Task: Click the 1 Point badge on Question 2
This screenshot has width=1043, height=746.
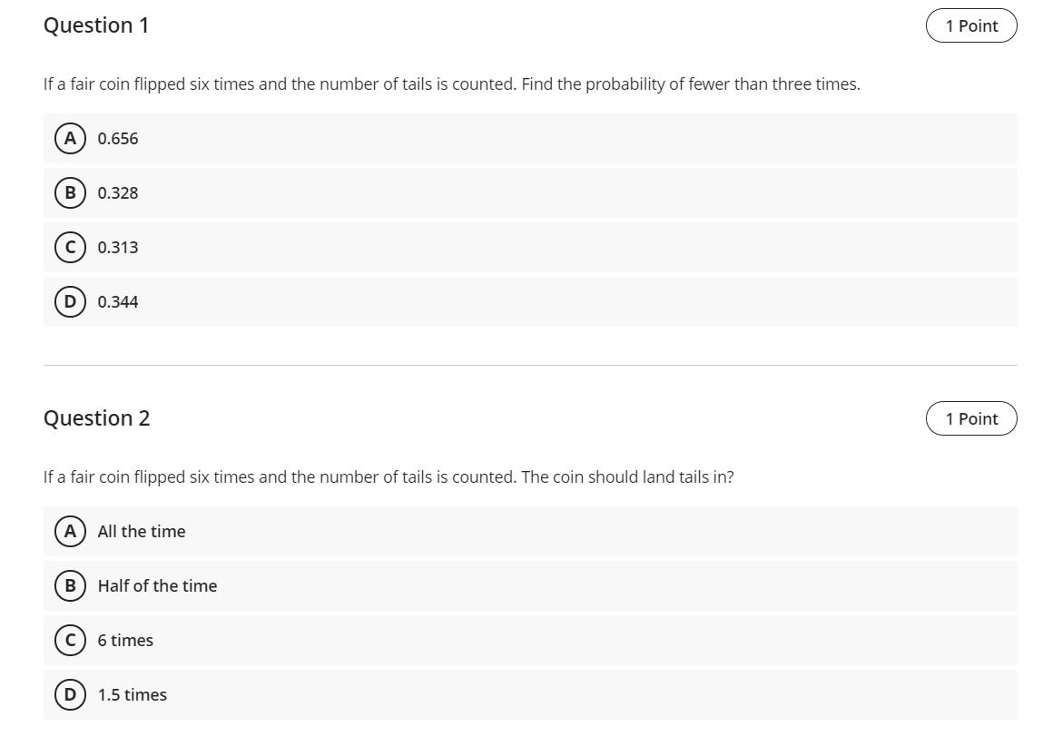Action: pyautogui.click(x=971, y=418)
